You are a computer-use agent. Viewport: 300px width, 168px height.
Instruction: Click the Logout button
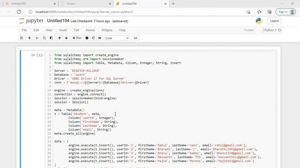click(x=274, y=21)
